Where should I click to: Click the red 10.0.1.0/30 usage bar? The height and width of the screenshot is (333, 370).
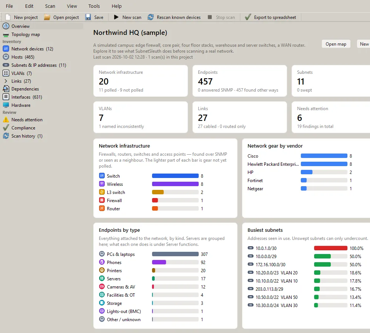pyautogui.click(x=330, y=248)
